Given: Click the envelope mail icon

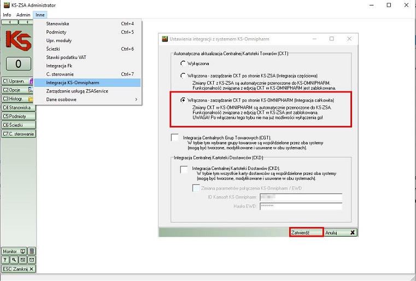Looking at the screenshot, I should (32, 260).
